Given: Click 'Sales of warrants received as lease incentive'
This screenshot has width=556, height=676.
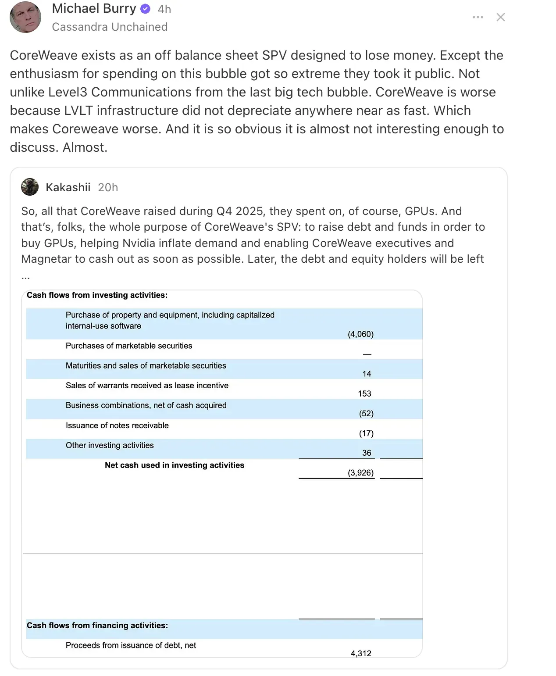Looking at the screenshot, I should click(147, 386).
